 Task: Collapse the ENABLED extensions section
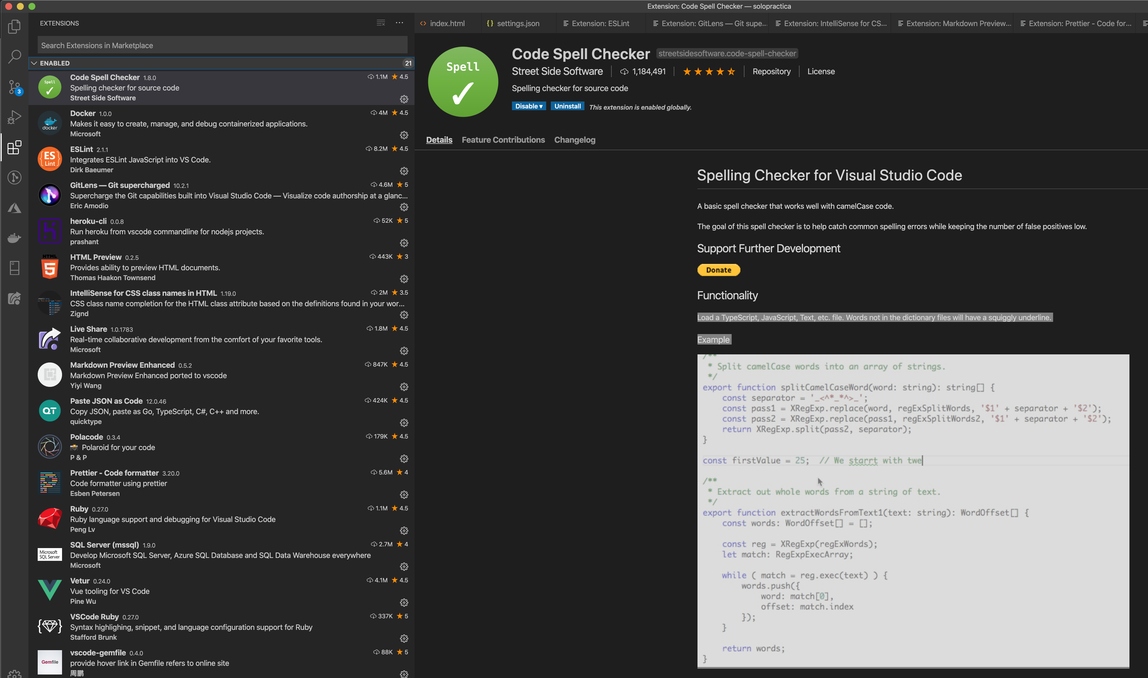(x=34, y=63)
